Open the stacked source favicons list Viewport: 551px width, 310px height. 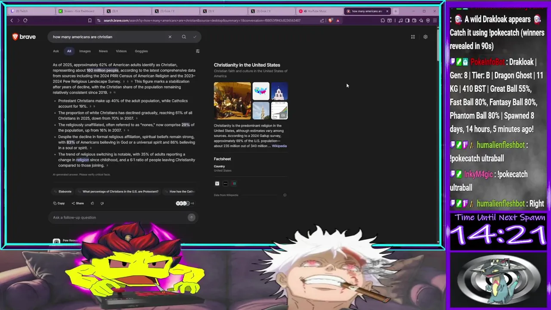coord(185,203)
